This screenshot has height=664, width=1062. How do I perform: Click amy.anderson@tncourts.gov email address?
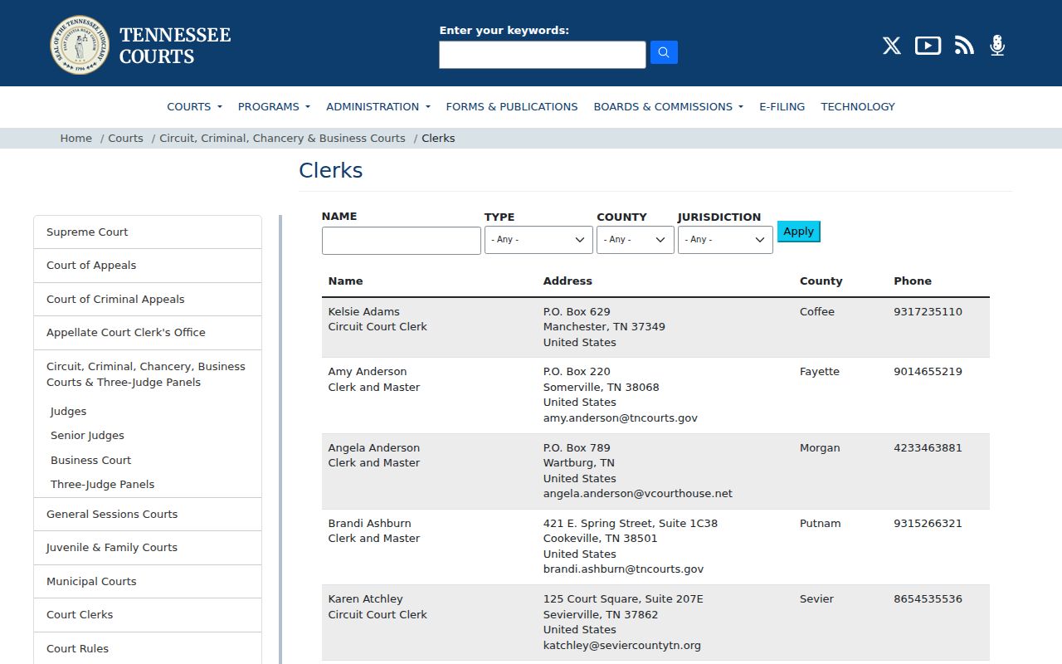(x=621, y=418)
